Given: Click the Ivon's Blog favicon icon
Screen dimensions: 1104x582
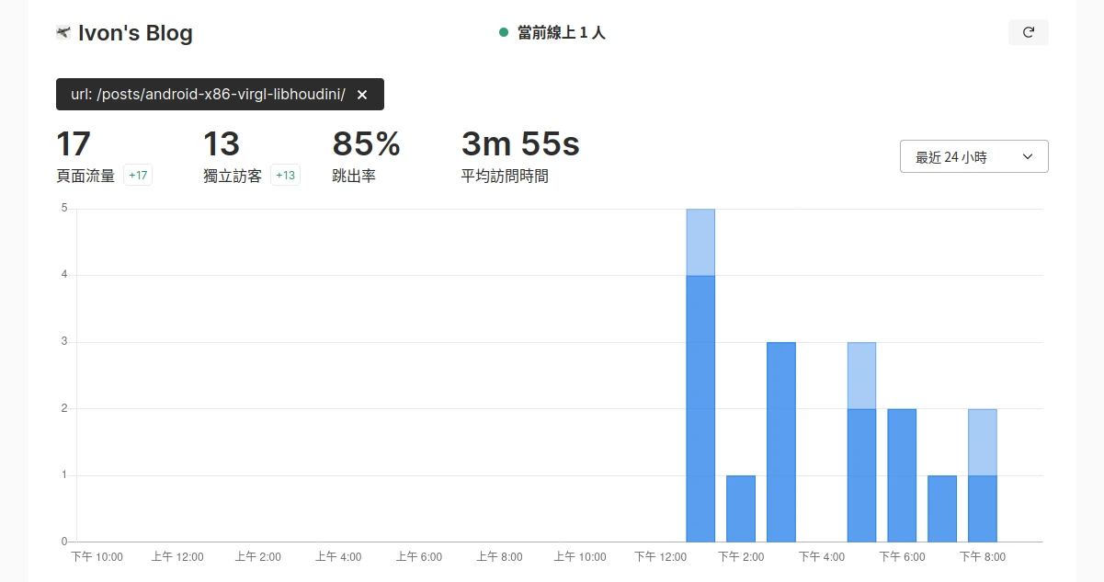Looking at the screenshot, I should (x=63, y=33).
